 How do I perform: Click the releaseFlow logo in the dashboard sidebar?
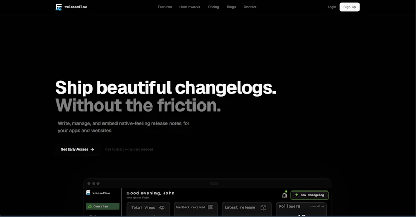pos(98,193)
